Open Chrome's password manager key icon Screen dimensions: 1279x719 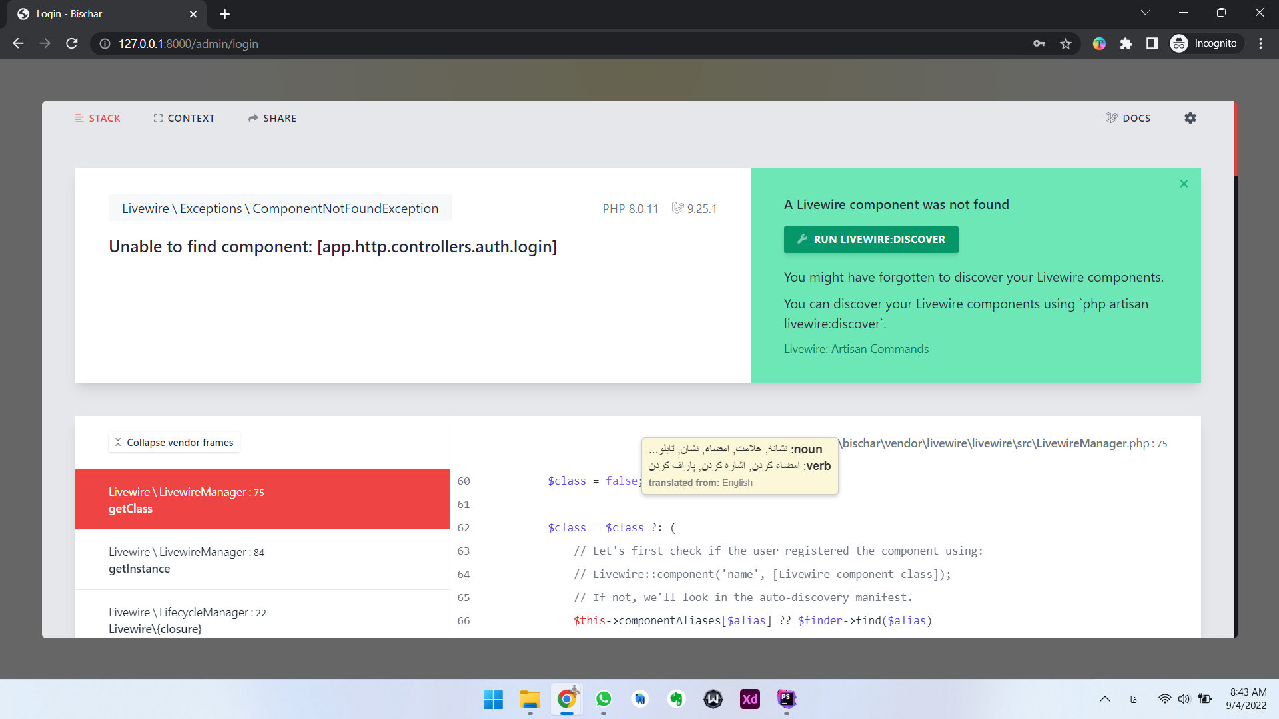point(1039,43)
